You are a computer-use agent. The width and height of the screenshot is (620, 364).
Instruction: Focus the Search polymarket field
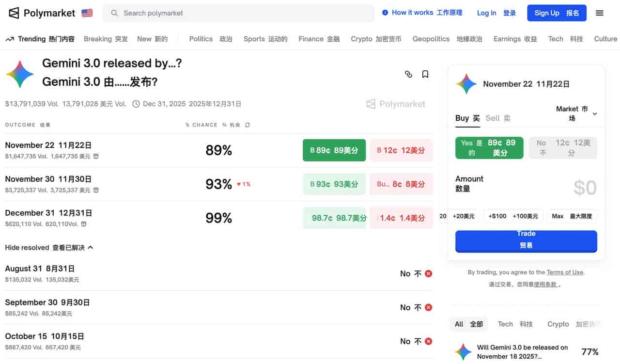click(x=238, y=13)
